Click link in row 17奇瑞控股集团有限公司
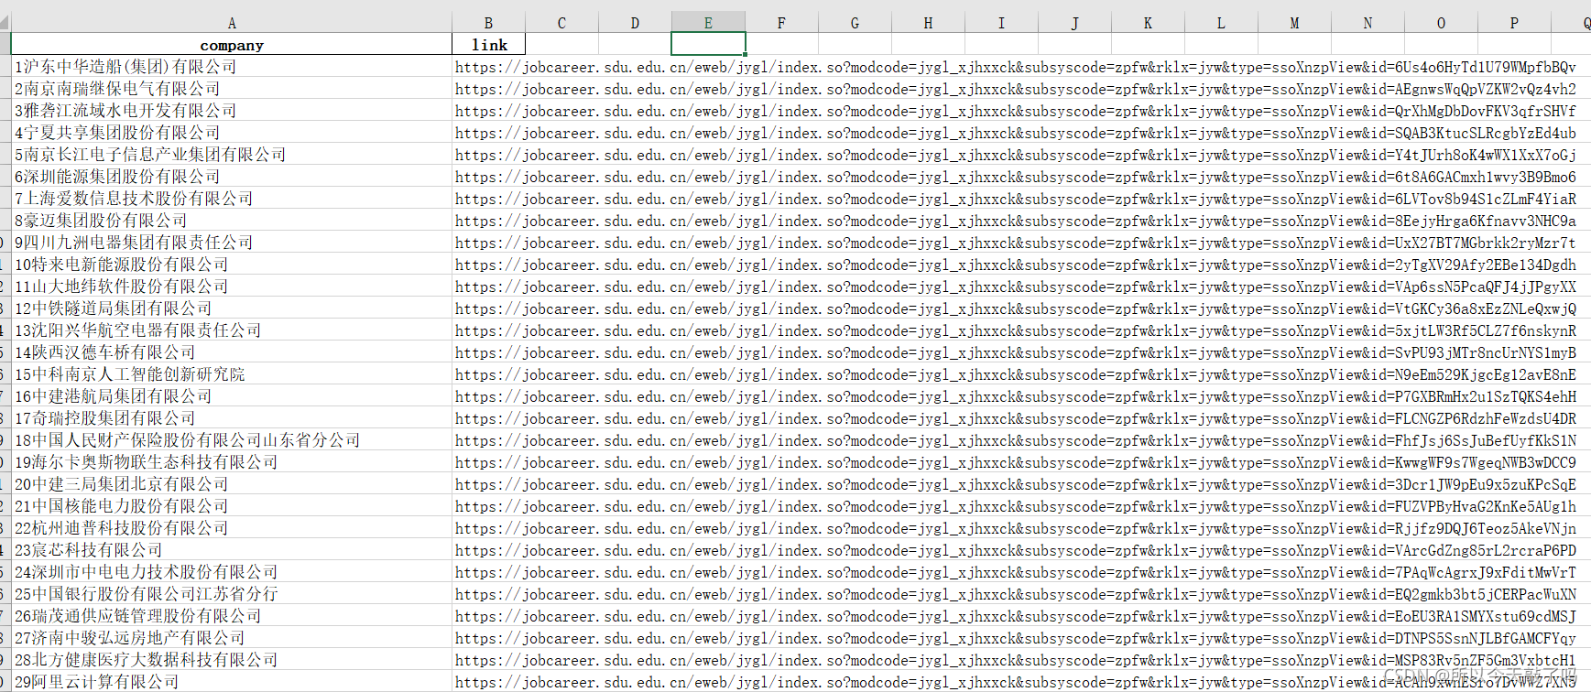The width and height of the screenshot is (1591, 692). pyautogui.click(x=1016, y=418)
